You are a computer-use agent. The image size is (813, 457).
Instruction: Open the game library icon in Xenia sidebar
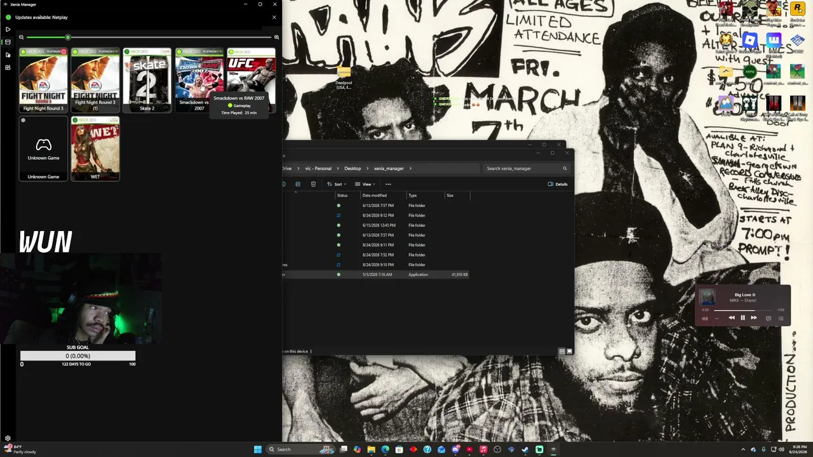pos(8,42)
